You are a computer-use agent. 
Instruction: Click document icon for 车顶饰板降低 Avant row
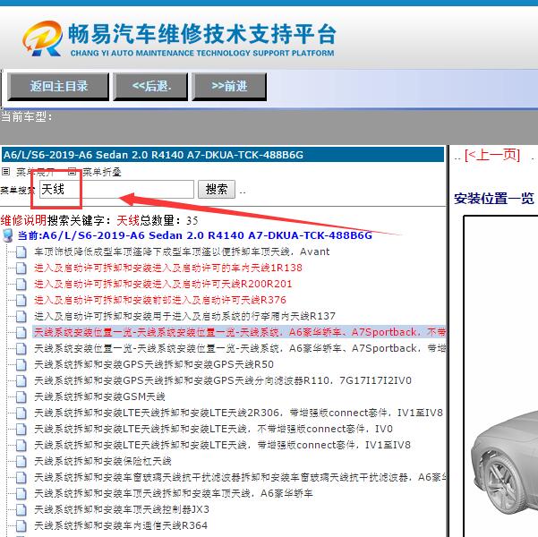point(21,251)
